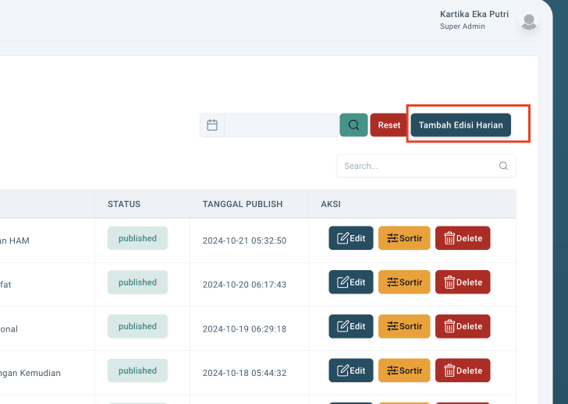Image resolution: width=568 pixels, height=404 pixels.
Task: Sortir the 2024-10-18 05:44:32 row
Action: click(404, 371)
